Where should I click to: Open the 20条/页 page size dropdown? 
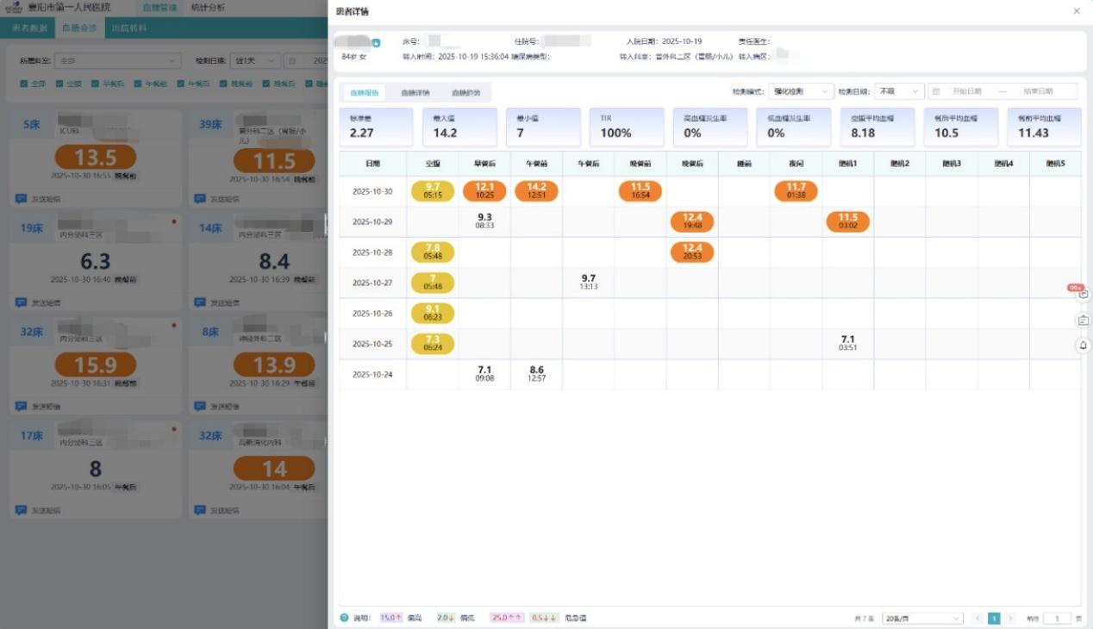click(x=921, y=618)
